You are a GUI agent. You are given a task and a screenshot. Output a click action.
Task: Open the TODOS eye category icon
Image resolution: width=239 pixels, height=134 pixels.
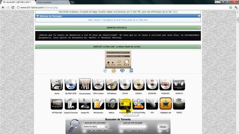pyautogui.click(x=179, y=104)
